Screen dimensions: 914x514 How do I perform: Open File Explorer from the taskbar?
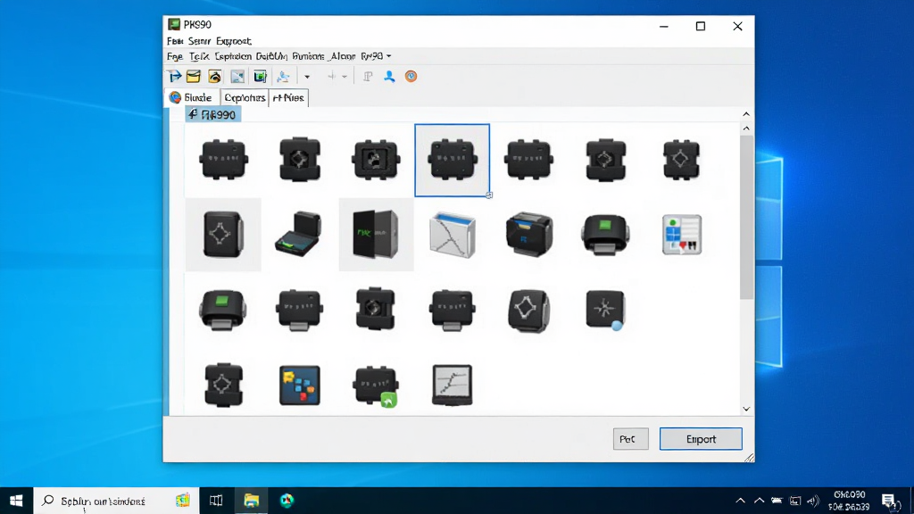click(251, 501)
